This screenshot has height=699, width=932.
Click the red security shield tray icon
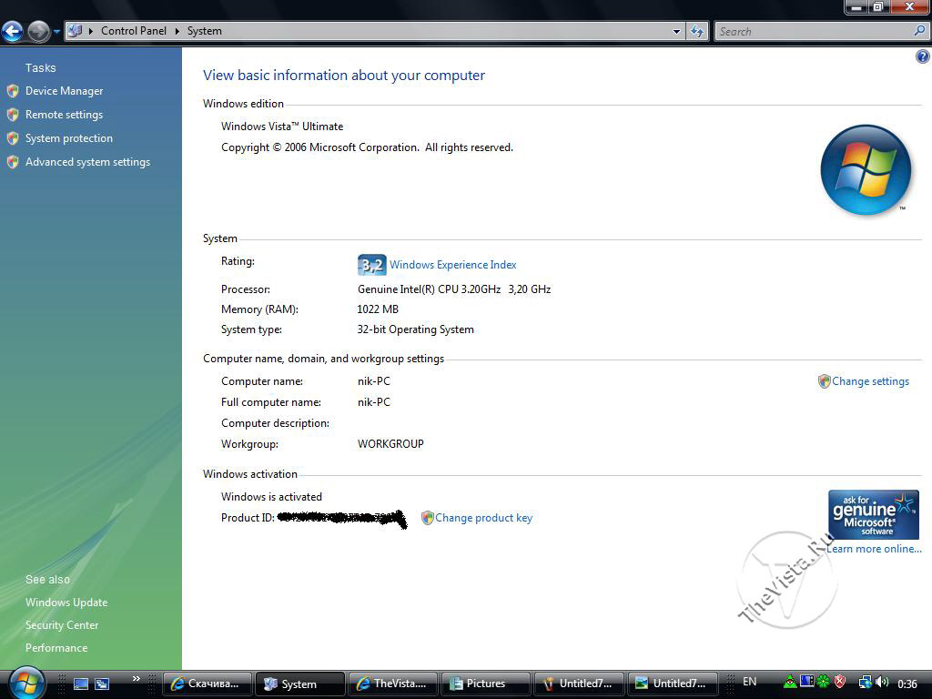pyautogui.click(x=840, y=682)
